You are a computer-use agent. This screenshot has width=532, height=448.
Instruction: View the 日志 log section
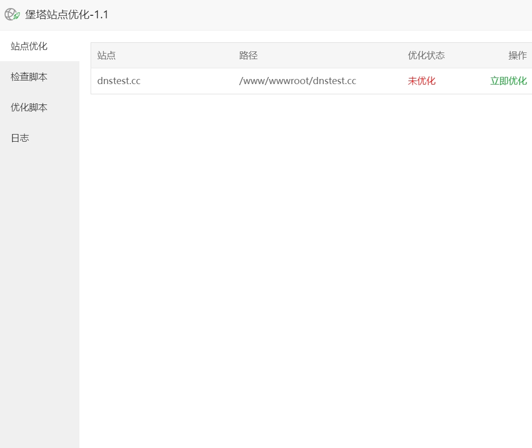click(x=19, y=137)
